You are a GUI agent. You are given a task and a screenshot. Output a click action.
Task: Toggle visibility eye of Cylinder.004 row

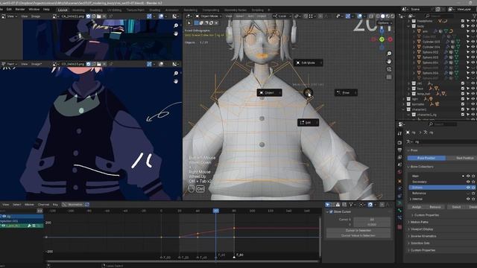(x=473, y=47)
